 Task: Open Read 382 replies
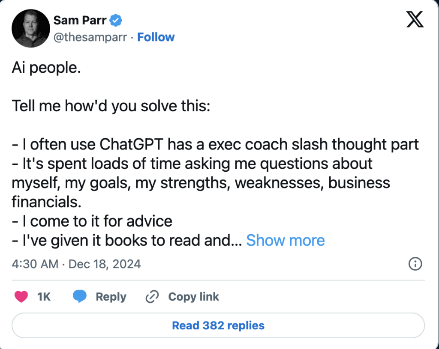[x=218, y=325]
